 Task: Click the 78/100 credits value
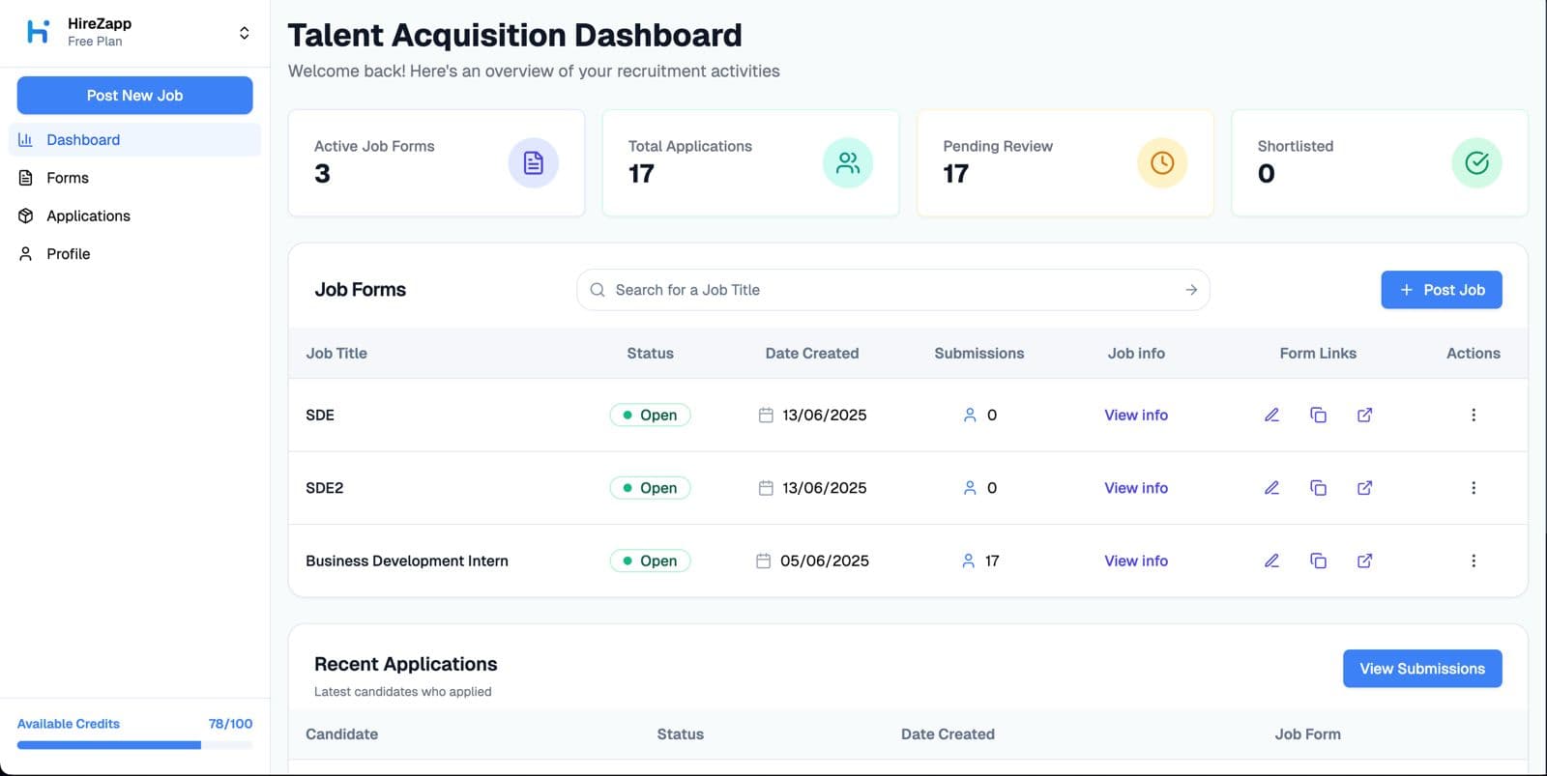click(230, 724)
